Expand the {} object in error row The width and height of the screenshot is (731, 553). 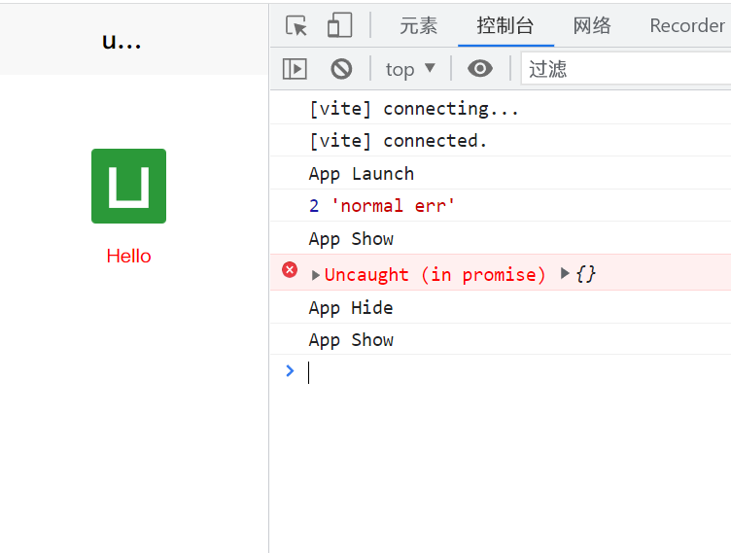click(565, 273)
